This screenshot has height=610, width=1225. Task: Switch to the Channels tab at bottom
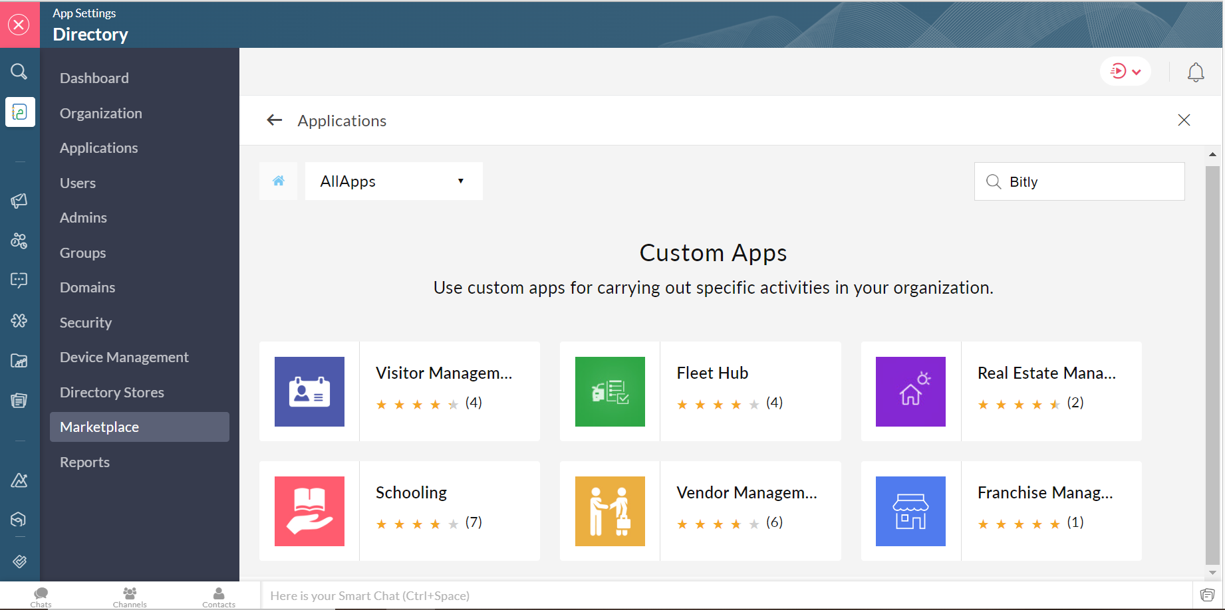(130, 596)
